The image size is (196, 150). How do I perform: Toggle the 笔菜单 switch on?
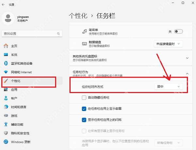pyautogui.click(x=178, y=31)
